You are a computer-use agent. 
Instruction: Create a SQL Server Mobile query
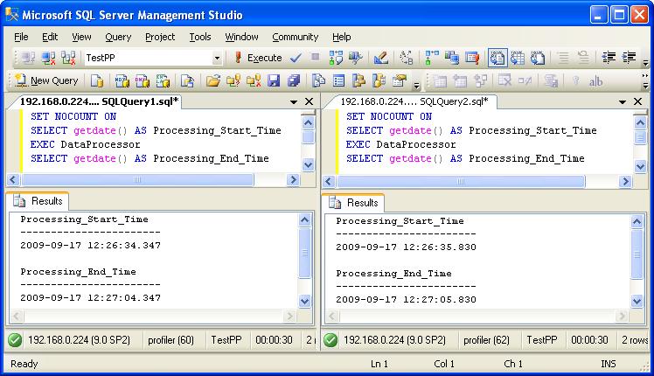(x=187, y=80)
